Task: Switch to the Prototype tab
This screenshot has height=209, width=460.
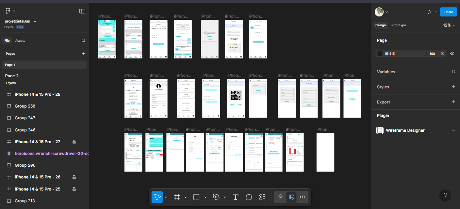Action: point(398,25)
